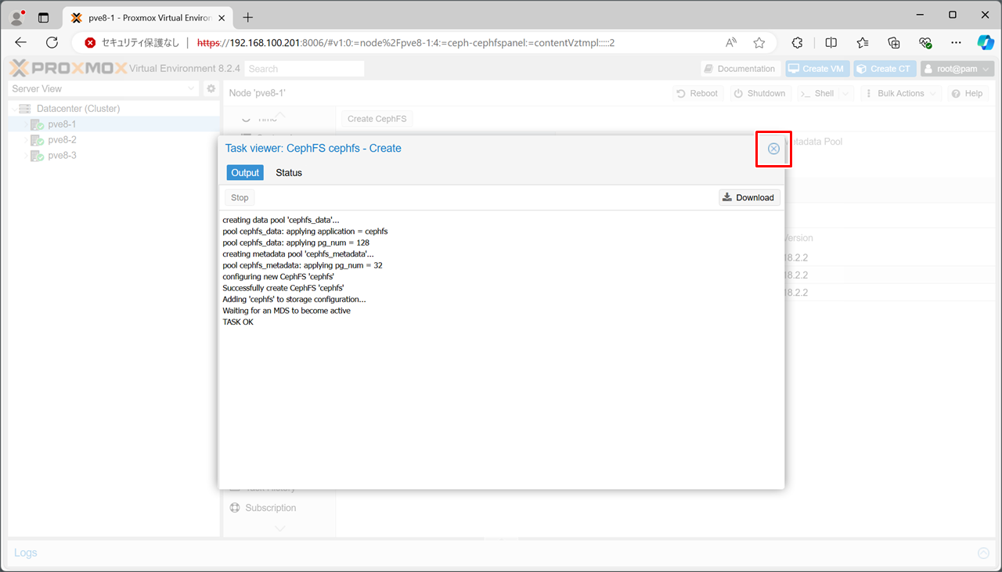Image resolution: width=1002 pixels, height=572 pixels.
Task: Refresh the browser page
Action: click(52, 43)
